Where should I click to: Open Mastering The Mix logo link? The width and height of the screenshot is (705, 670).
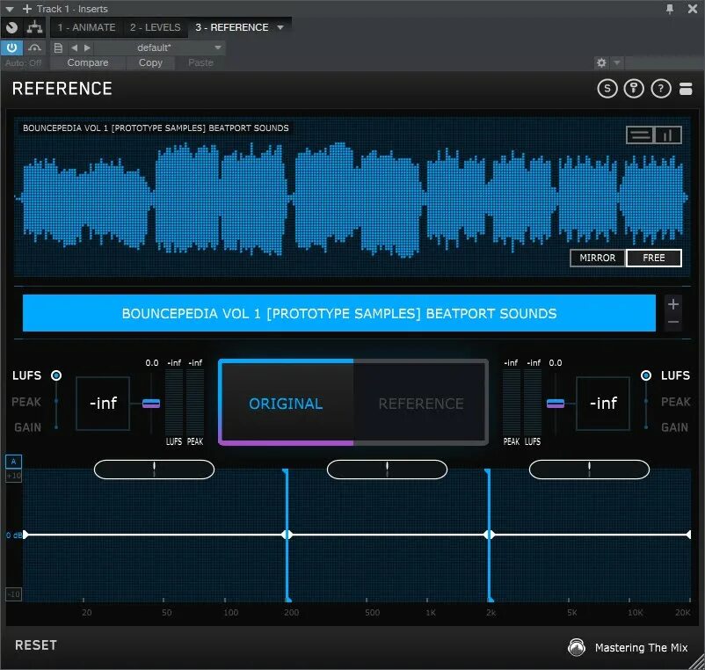point(628,647)
